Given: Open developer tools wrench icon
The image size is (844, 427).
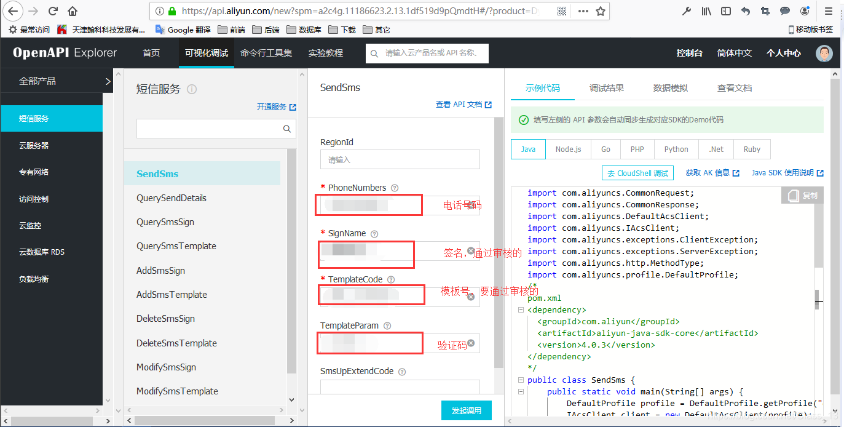Looking at the screenshot, I should click(687, 11).
